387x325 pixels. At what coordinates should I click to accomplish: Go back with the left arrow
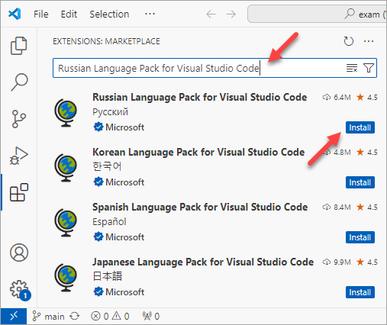211,14
